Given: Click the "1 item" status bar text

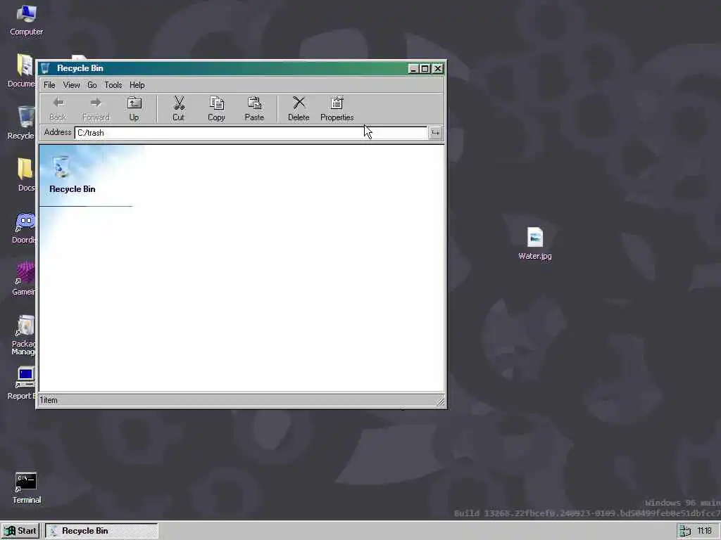Looking at the screenshot, I should click(49, 400).
